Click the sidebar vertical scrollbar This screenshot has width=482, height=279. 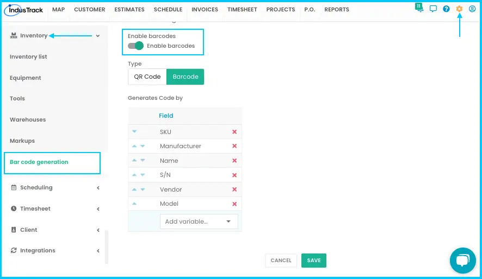(x=107, y=246)
